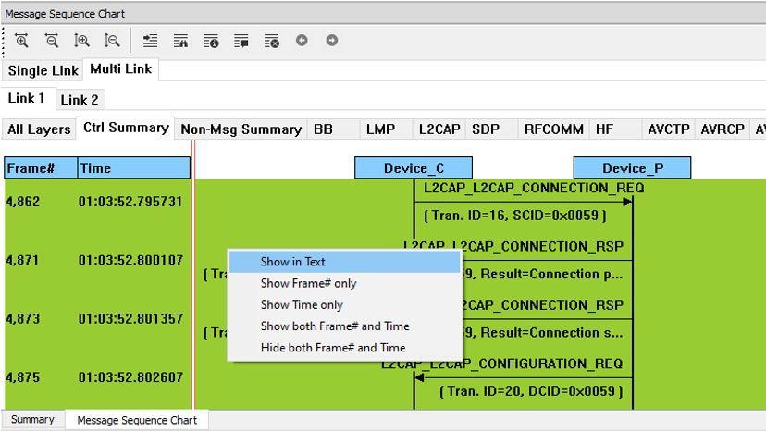Click the Result=Connection p... text
The height and width of the screenshot is (431, 766).
pyautogui.click(x=551, y=274)
